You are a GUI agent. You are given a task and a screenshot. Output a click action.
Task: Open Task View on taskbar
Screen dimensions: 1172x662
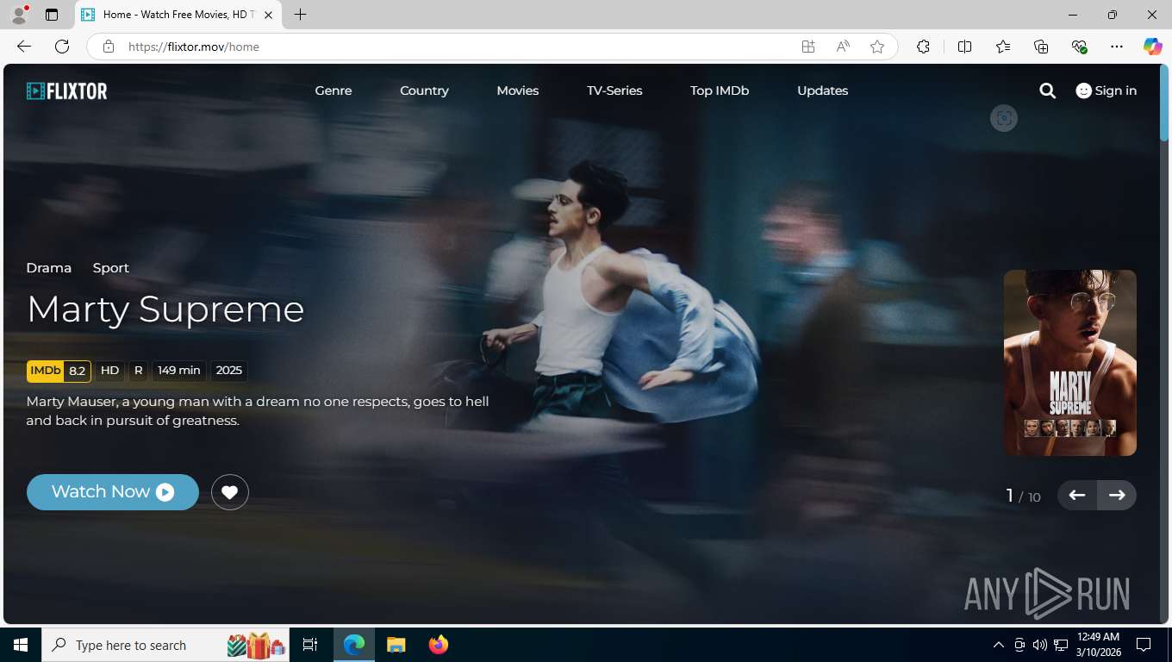310,645
